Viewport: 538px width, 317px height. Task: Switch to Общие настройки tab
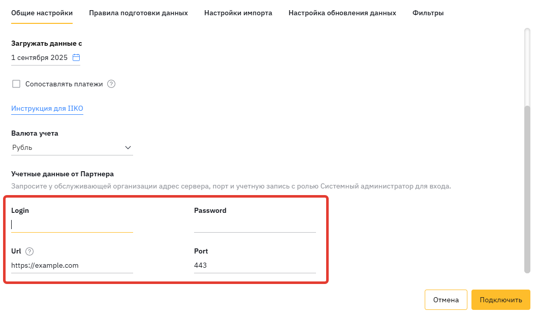(42, 13)
